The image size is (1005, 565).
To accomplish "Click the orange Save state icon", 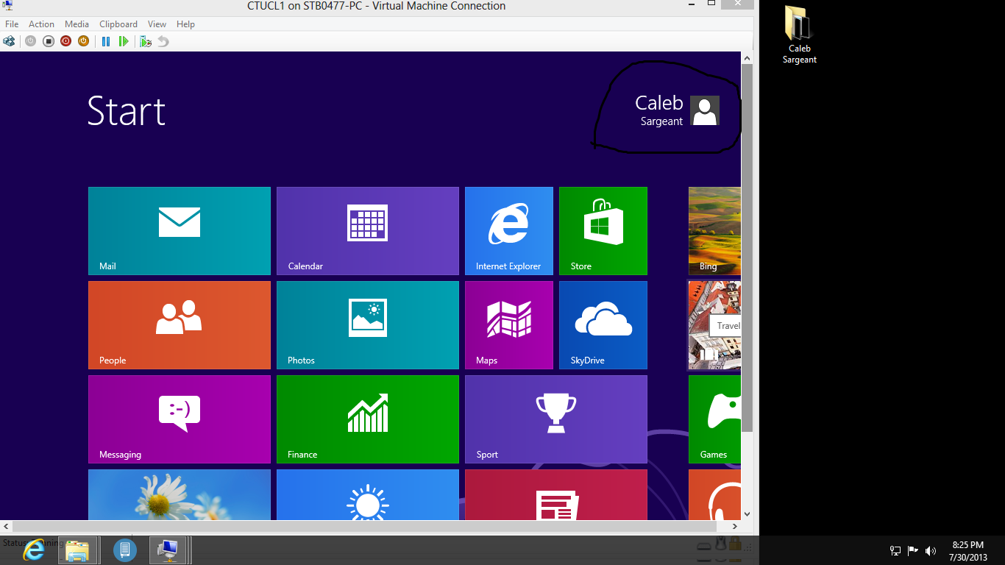I will pyautogui.click(x=83, y=41).
